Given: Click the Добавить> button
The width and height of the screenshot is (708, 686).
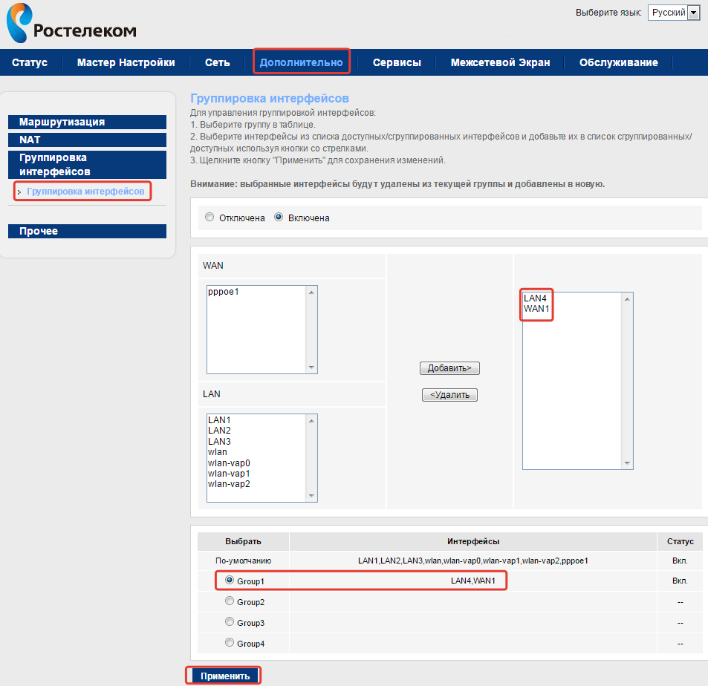Looking at the screenshot, I should pos(450,368).
